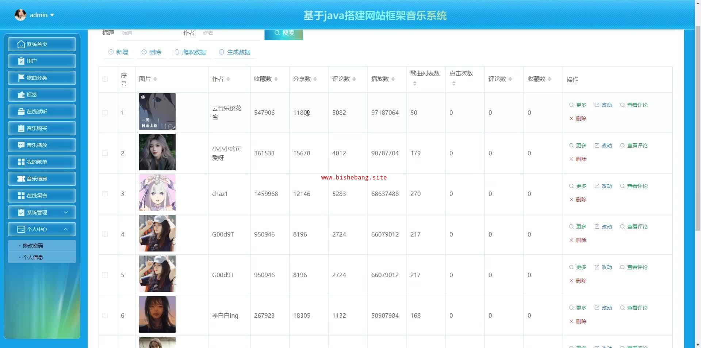The width and height of the screenshot is (701, 348).
Task: Click the 我的歌单 grid icon
Action: point(21,162)
